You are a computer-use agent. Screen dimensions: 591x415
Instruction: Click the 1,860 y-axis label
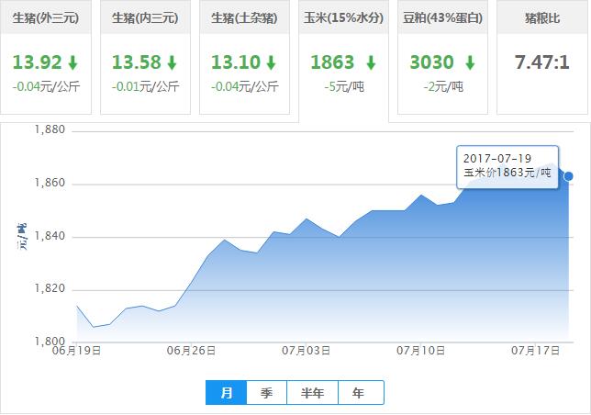[x=50, y=183]
